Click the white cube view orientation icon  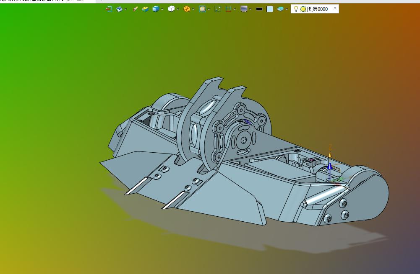coord(171,9)
